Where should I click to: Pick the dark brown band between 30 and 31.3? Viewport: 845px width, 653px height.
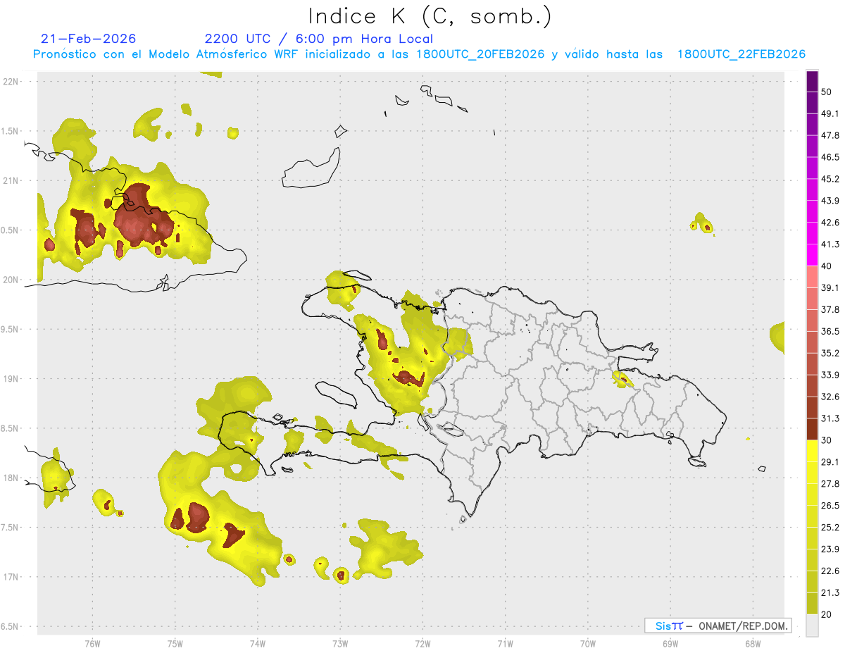pyautogui.click(x=812, y=430)
